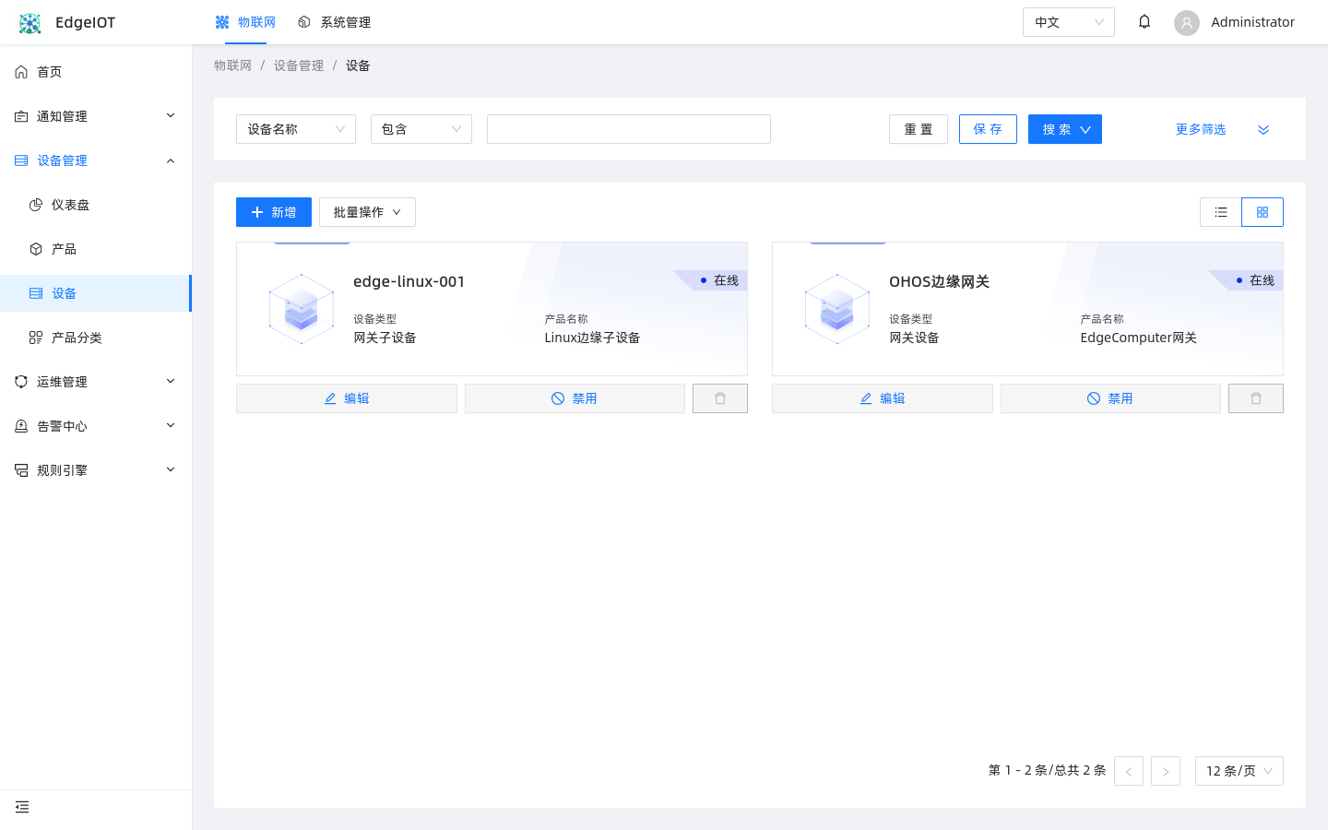This screenshot has height=830, width=1328.
Task: Switch to 系统管理 top tab
Action: [x=334, y=22]
